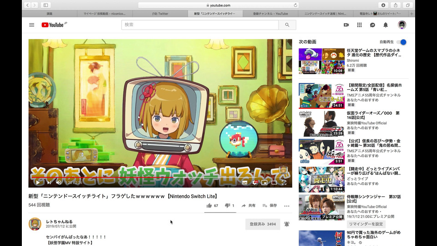This screenshot has width=437, height=246.
Task: Click in the 検索 search field
Action: (x=200, y=25)
